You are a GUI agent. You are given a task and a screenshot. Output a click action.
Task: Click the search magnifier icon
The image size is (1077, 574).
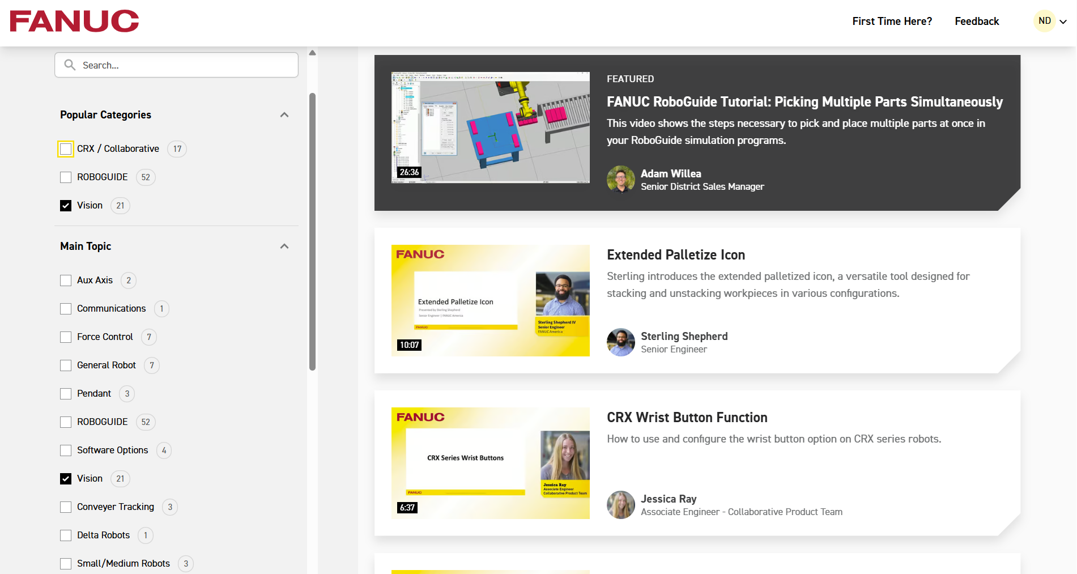70,65
